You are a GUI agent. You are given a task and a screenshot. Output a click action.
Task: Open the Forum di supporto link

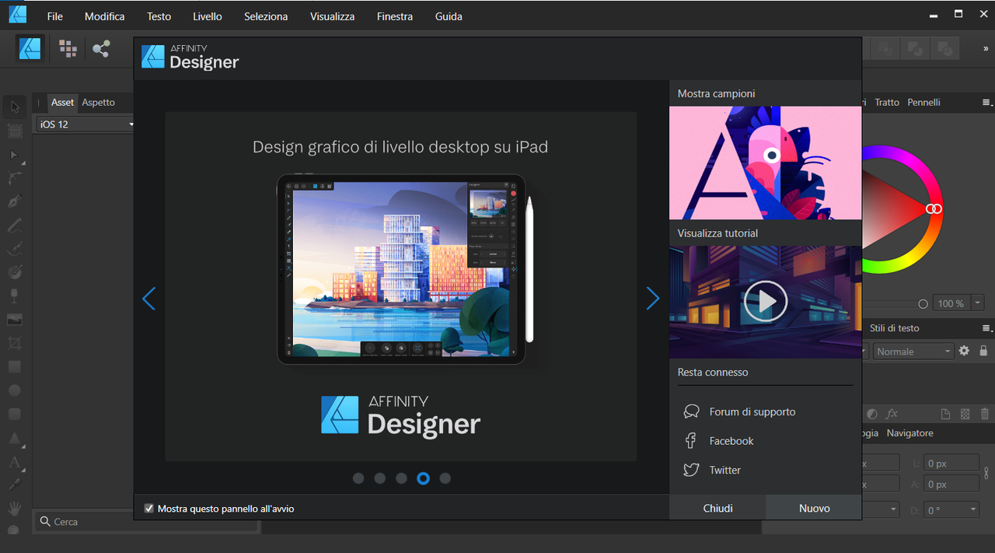click(752, 411)
